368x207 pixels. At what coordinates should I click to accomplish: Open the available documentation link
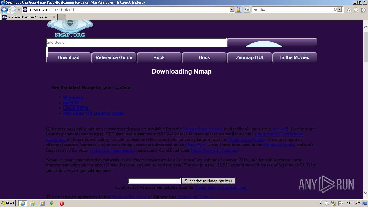112,150
